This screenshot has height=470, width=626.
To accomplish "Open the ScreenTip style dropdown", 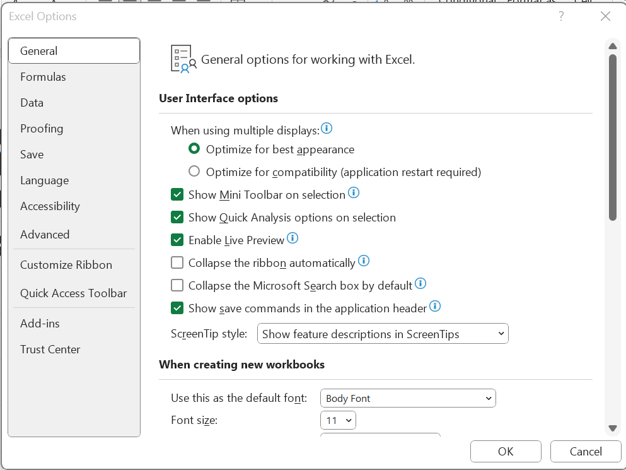I will pos(383,333).
